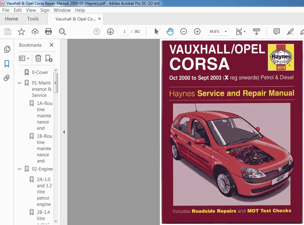Enable scrolling mode icon
This screenshot has width=304, height=225.
[257, 32]
